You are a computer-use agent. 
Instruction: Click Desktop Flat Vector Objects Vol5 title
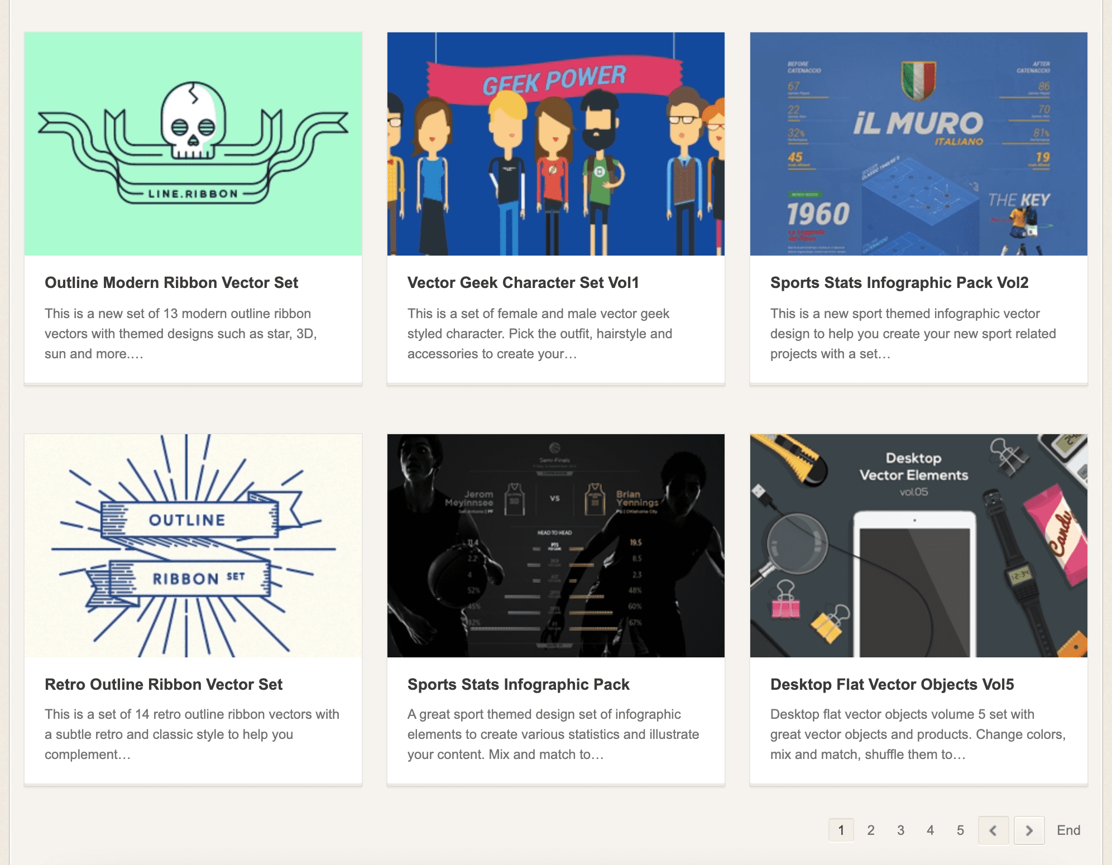point(891,684)
